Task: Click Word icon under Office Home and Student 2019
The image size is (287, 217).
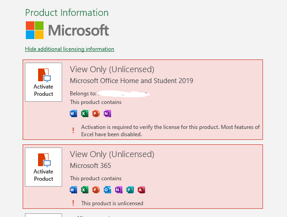Action: coord(73,113)
